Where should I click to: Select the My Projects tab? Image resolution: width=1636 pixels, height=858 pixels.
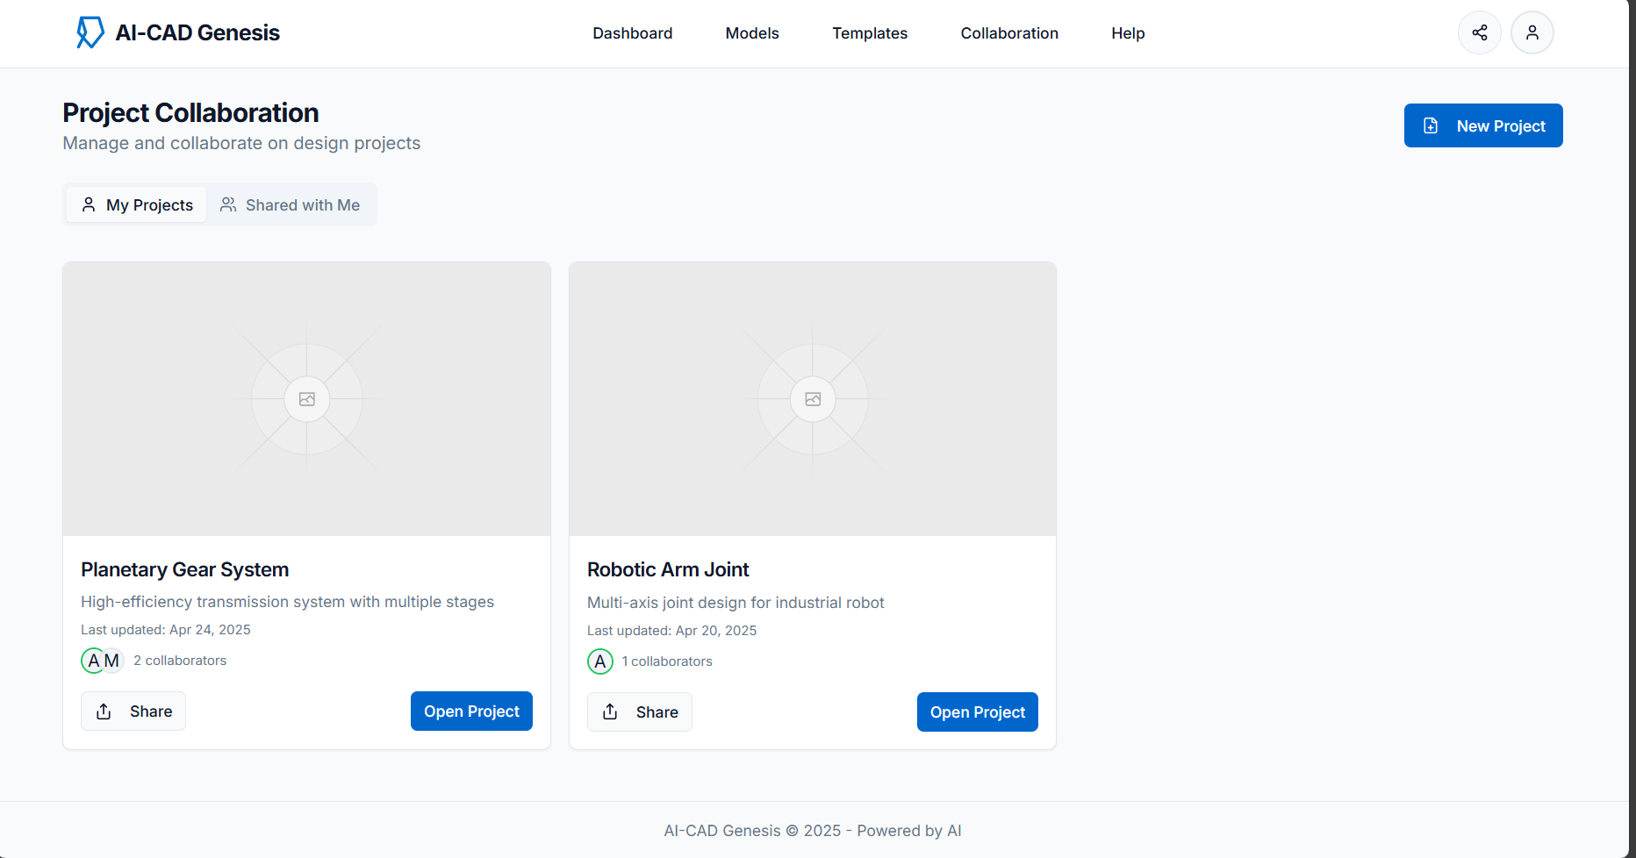pos(136,204)
